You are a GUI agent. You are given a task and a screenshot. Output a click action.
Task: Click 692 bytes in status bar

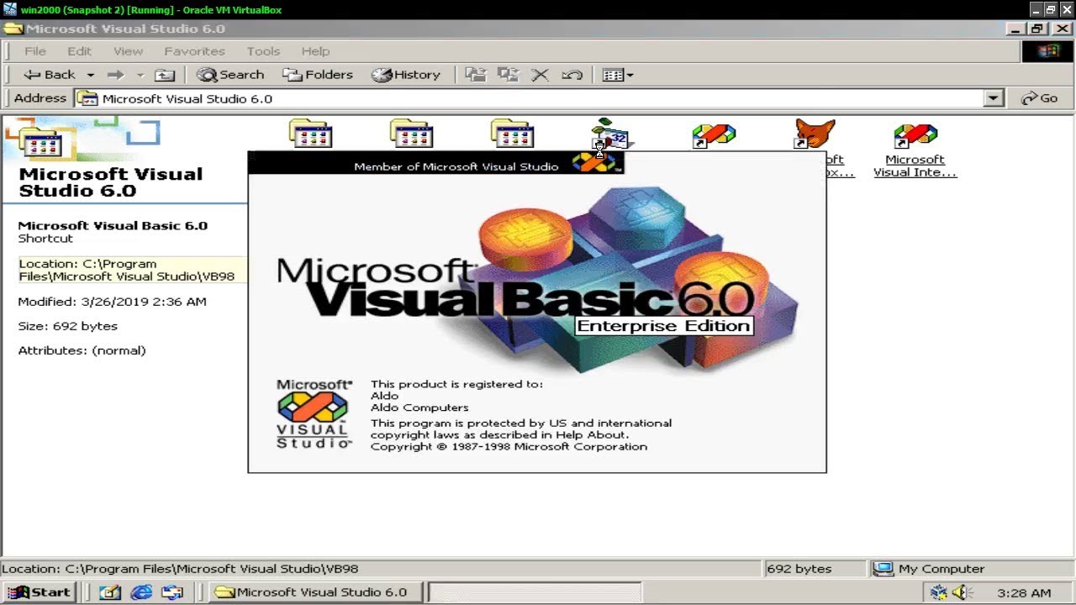tap(799, 569)
